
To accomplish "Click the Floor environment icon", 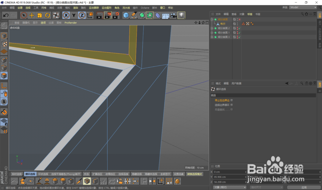I will (x=166, y=15).
